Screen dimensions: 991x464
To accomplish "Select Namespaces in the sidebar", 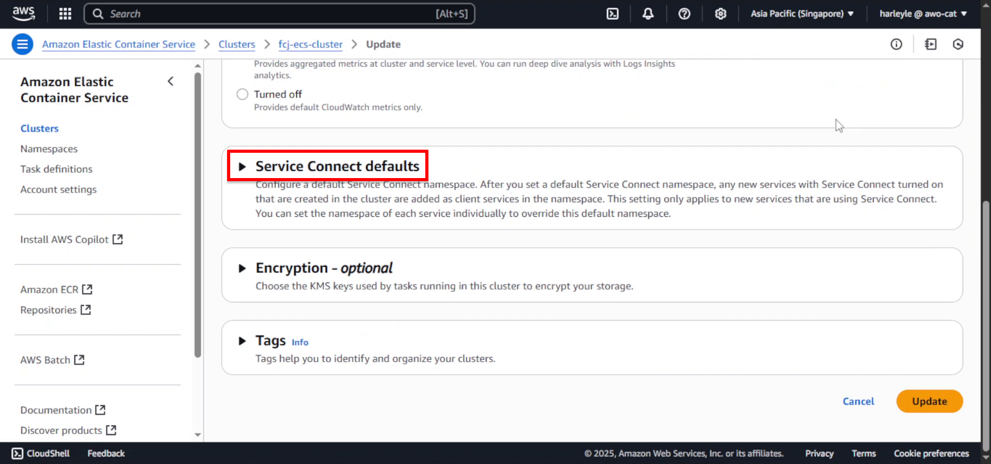I will pyautogui.click(x=49, y=149).
